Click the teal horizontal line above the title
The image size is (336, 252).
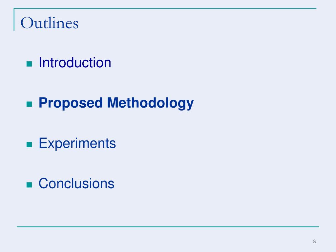(x=165, y=8)
